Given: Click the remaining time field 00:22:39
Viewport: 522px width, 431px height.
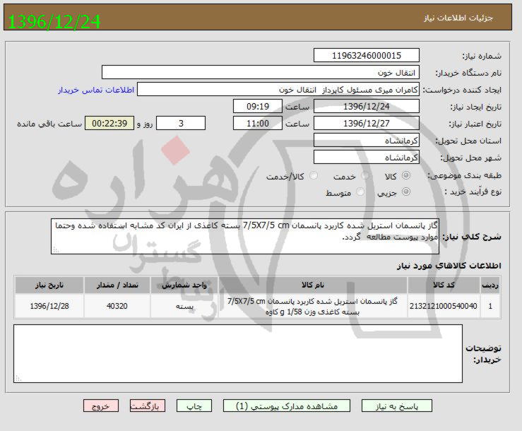Looking at the screenshot, I should coord(109,123).
